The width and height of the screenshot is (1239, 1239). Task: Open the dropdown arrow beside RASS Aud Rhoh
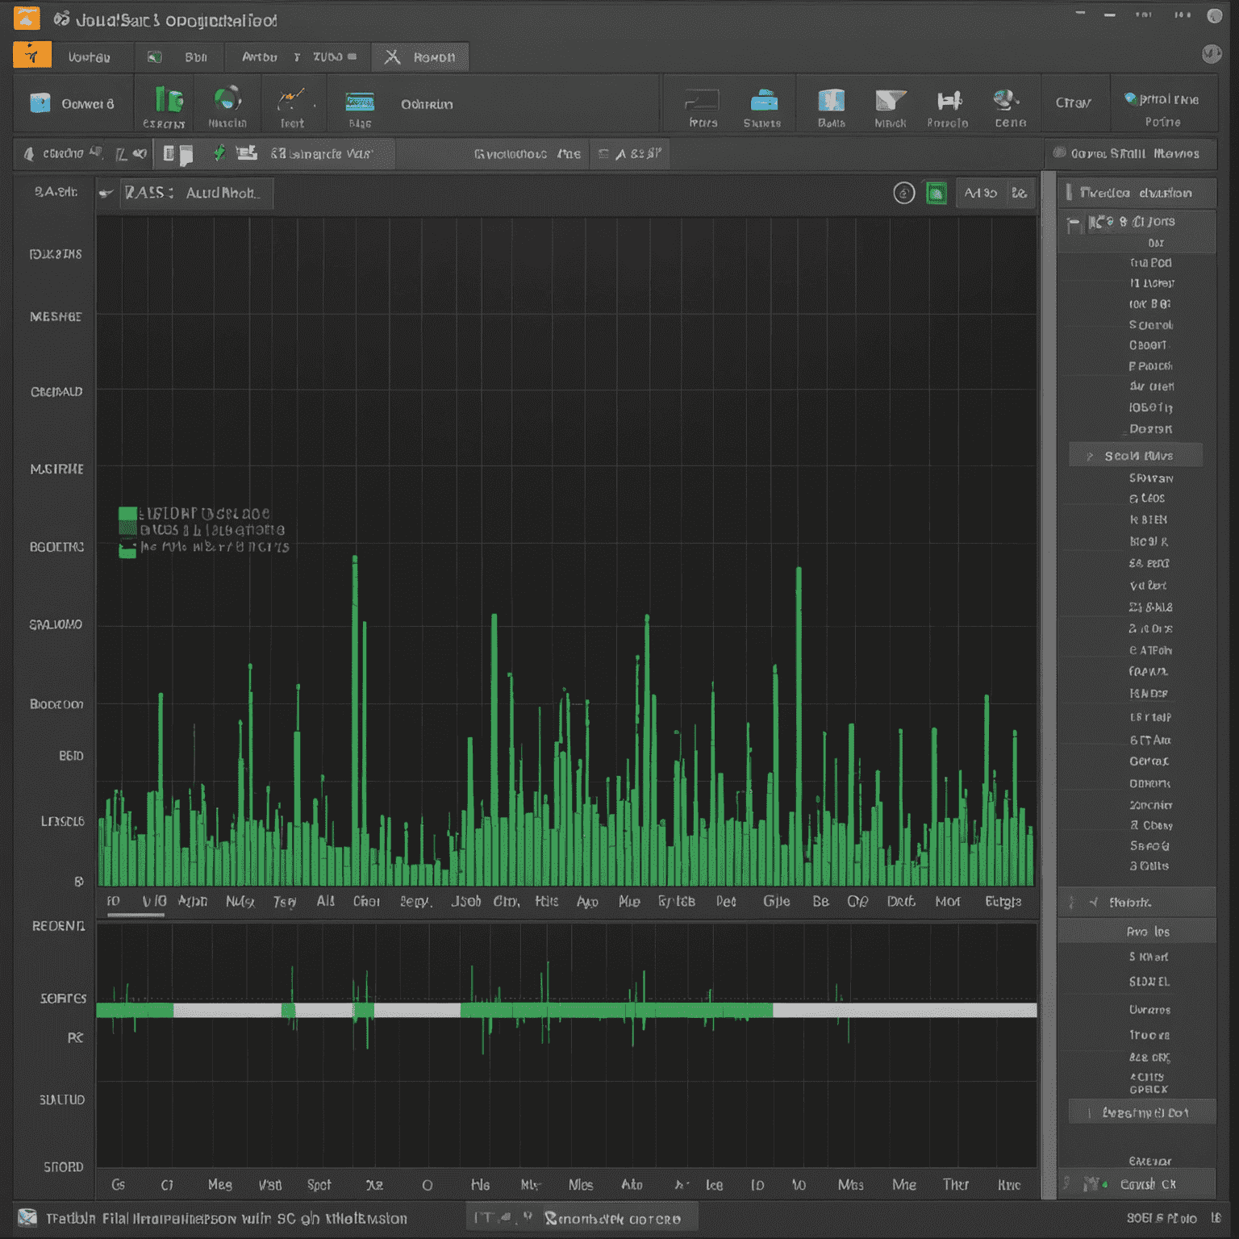point(106,194)
